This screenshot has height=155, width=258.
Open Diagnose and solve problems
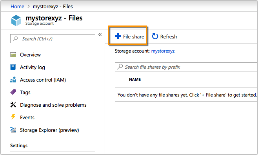(53, 105)
